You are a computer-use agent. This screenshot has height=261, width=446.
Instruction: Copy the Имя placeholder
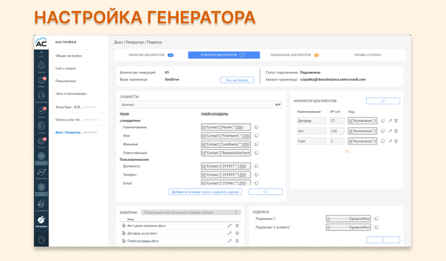(256, 136)
